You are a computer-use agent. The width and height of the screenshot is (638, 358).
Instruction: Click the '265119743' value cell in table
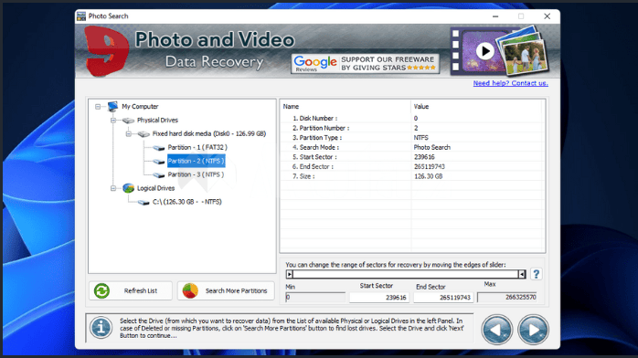click(430, 166)
